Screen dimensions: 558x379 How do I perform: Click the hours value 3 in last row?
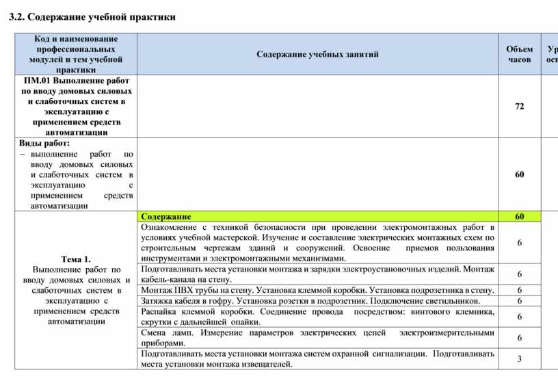pyautogui.click(x=519, y=359)
